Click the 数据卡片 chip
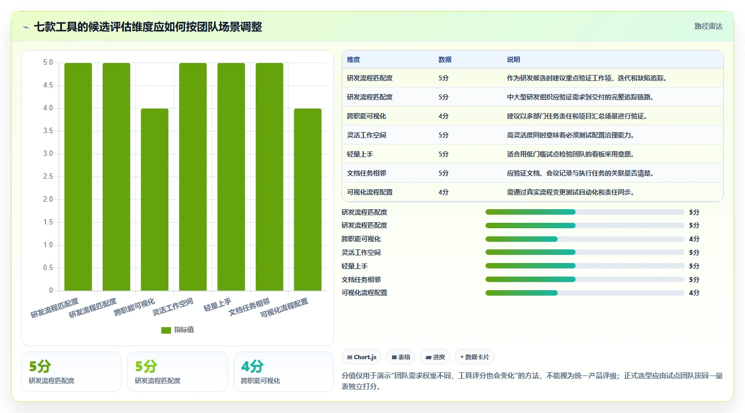 tap(475, 357)
